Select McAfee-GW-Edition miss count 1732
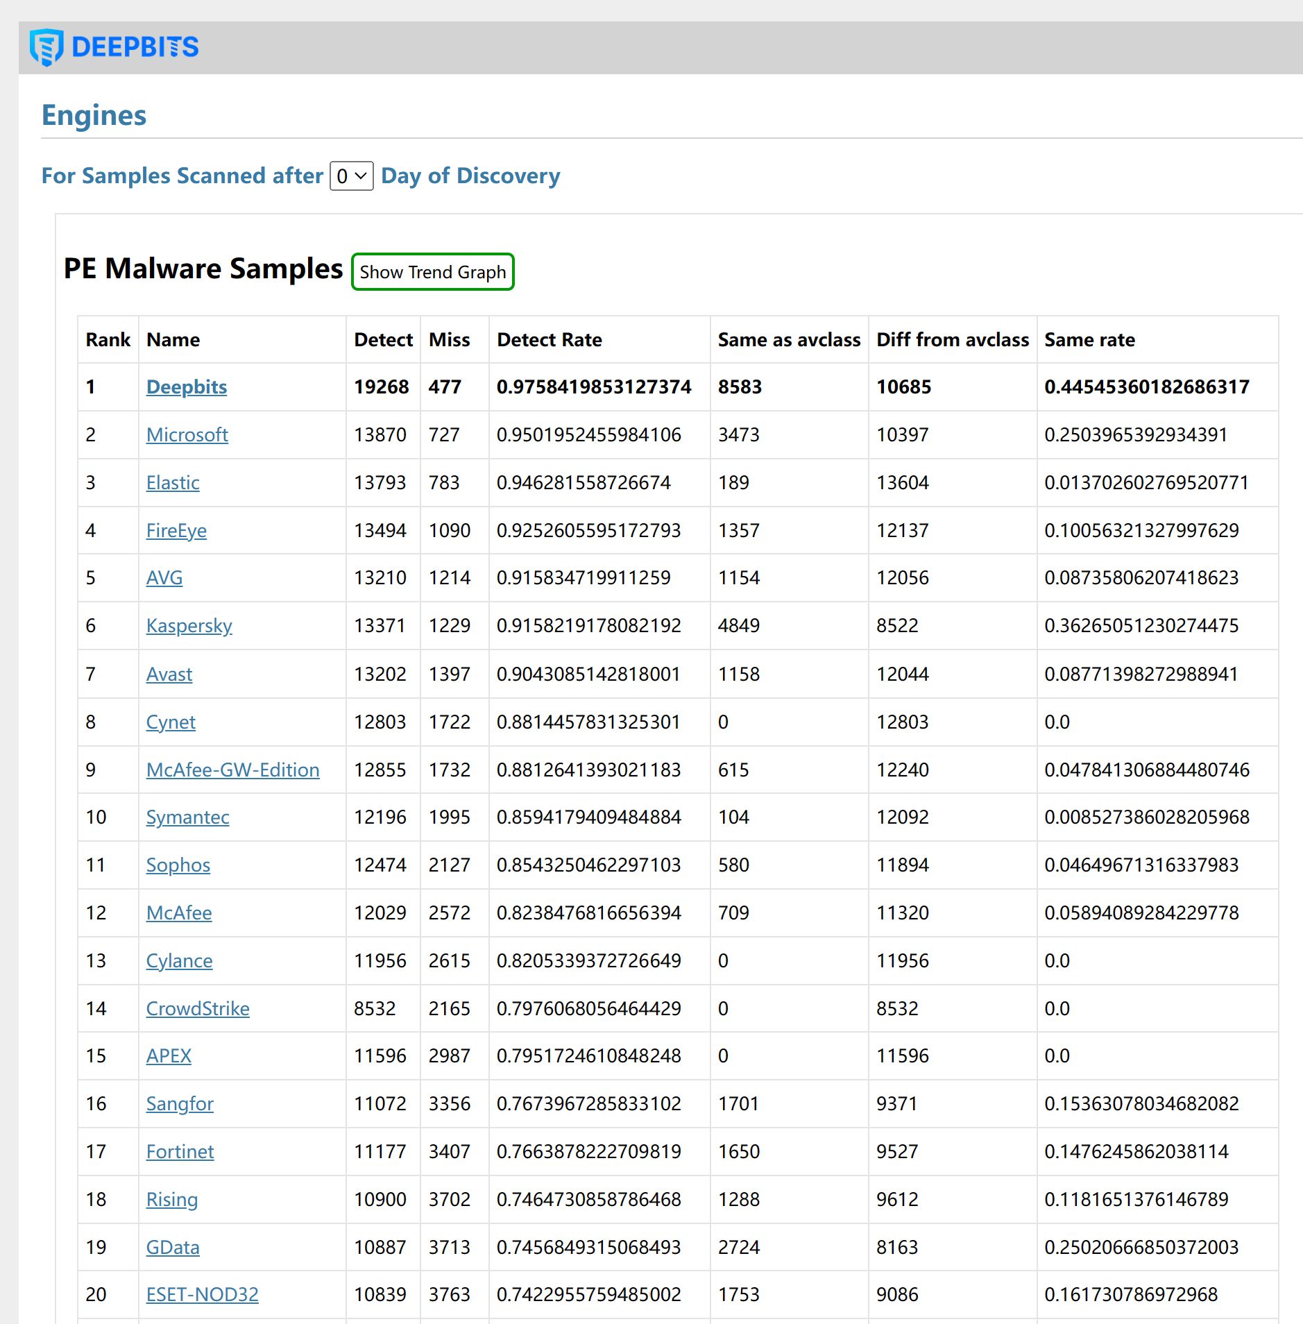This screenshot has height=1324, width=1303. click(450, 770)
